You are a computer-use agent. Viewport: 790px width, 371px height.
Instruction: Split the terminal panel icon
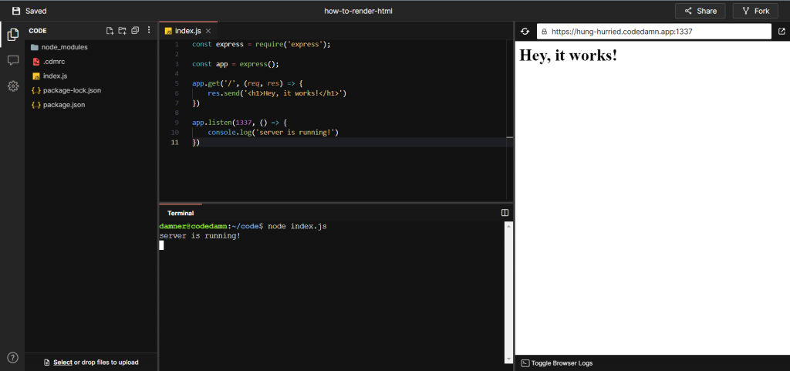click(505, 212)
